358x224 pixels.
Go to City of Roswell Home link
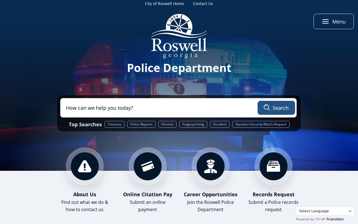pyautogui.click(x=164, y=4)
